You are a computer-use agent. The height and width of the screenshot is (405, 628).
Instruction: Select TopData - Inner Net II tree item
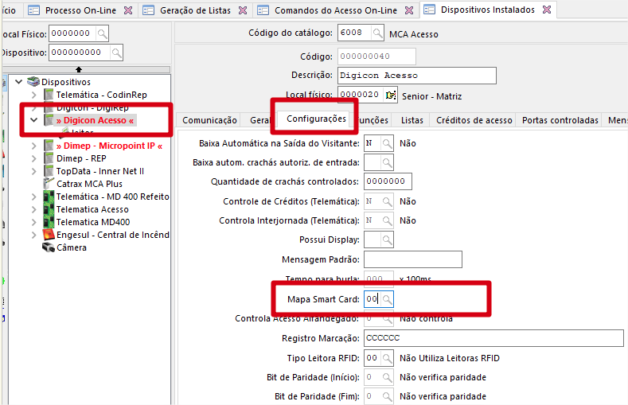(100, 171)
